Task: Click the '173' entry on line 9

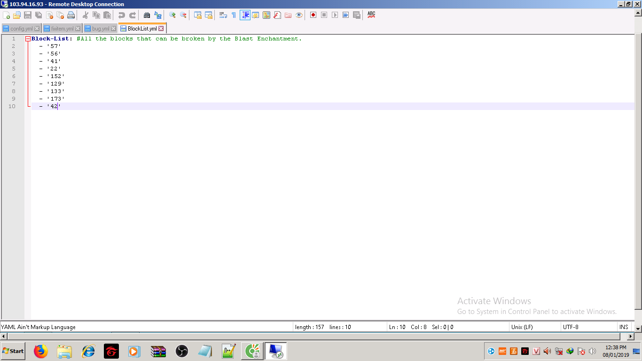Action: coord(55,99)
